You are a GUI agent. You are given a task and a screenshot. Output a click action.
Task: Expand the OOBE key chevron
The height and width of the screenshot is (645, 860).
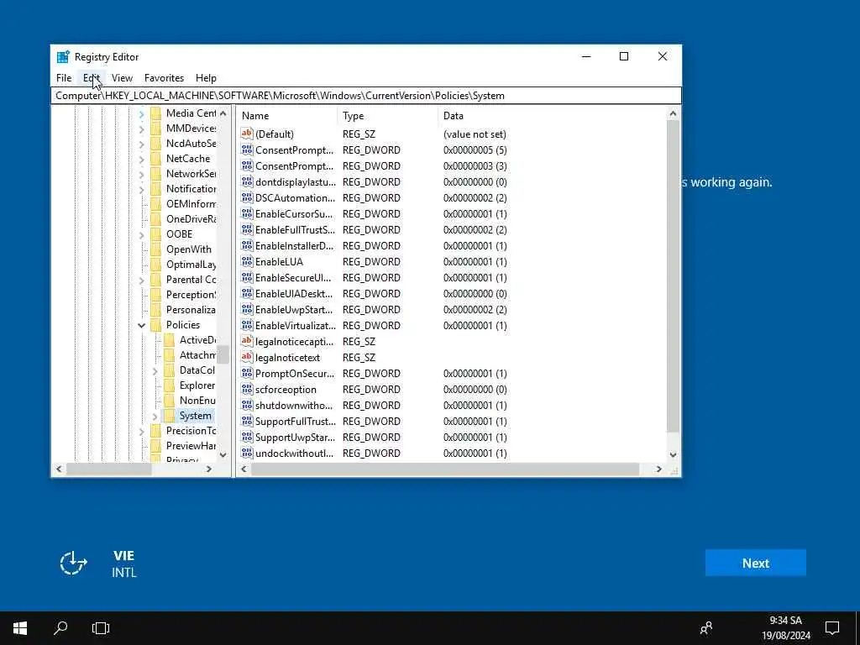pos(141,235)
